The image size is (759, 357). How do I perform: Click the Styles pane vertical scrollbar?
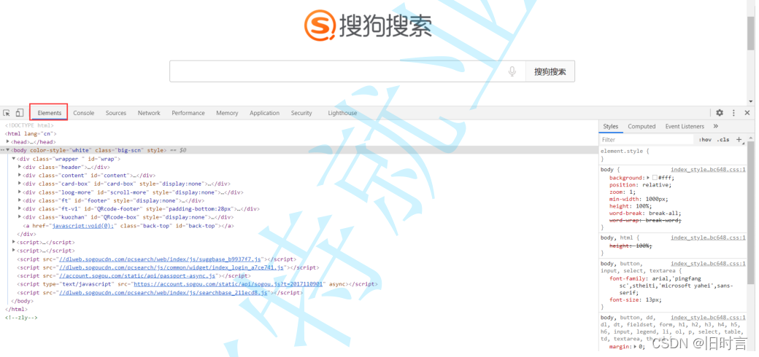tap(751, 213)
